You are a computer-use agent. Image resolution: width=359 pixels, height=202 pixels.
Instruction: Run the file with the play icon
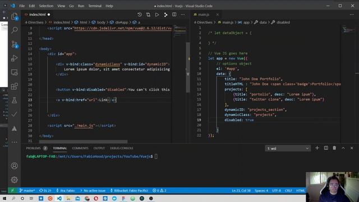tap(157, 15)
